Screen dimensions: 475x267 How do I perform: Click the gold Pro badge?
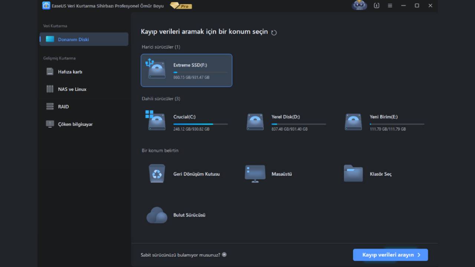[x=181, y=6]
